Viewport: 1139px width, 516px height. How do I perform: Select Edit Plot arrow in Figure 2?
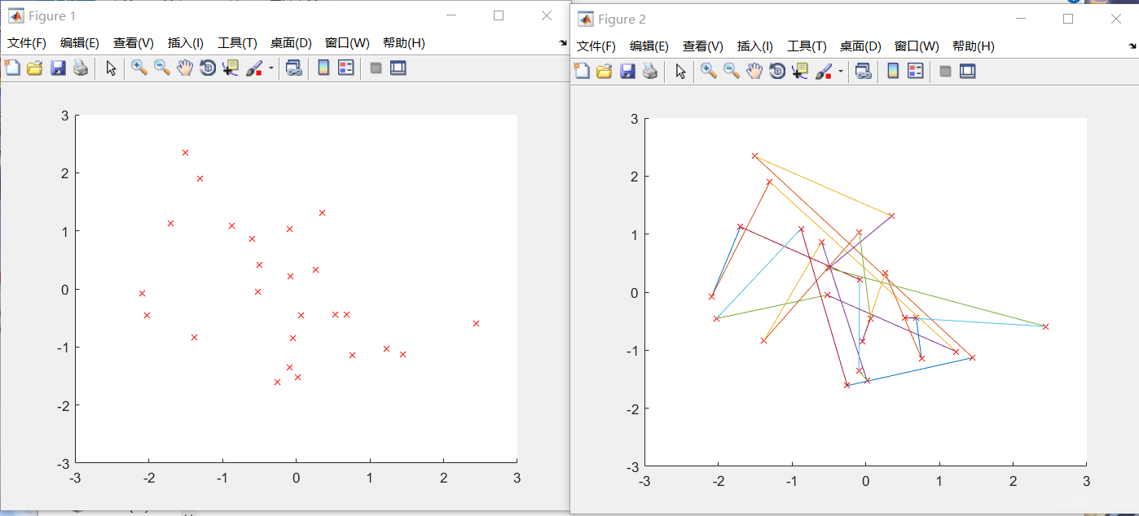[x=681, y=72]
